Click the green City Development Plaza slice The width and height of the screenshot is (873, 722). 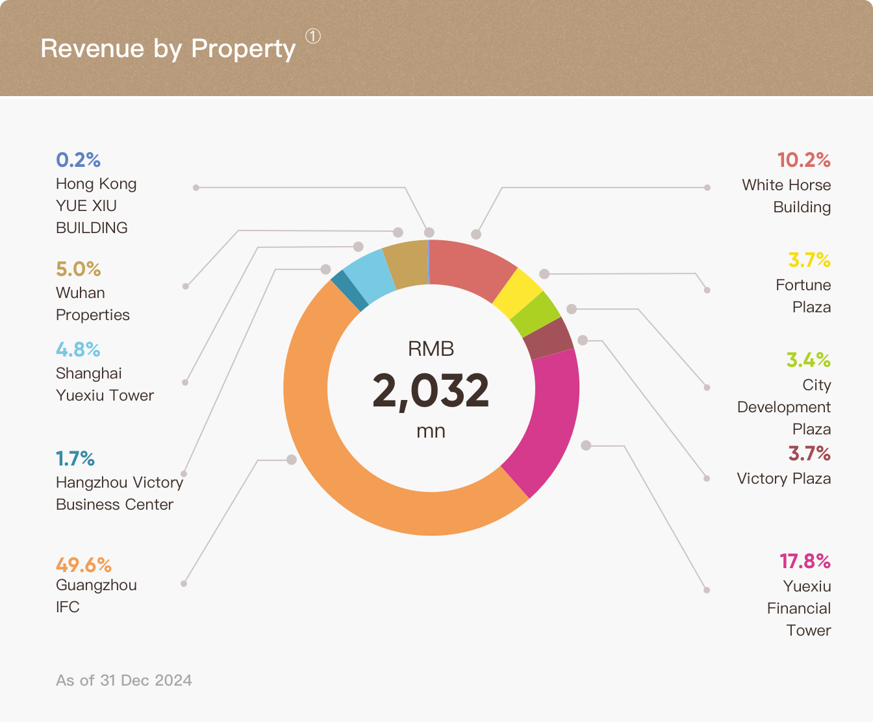coord(536,315)
